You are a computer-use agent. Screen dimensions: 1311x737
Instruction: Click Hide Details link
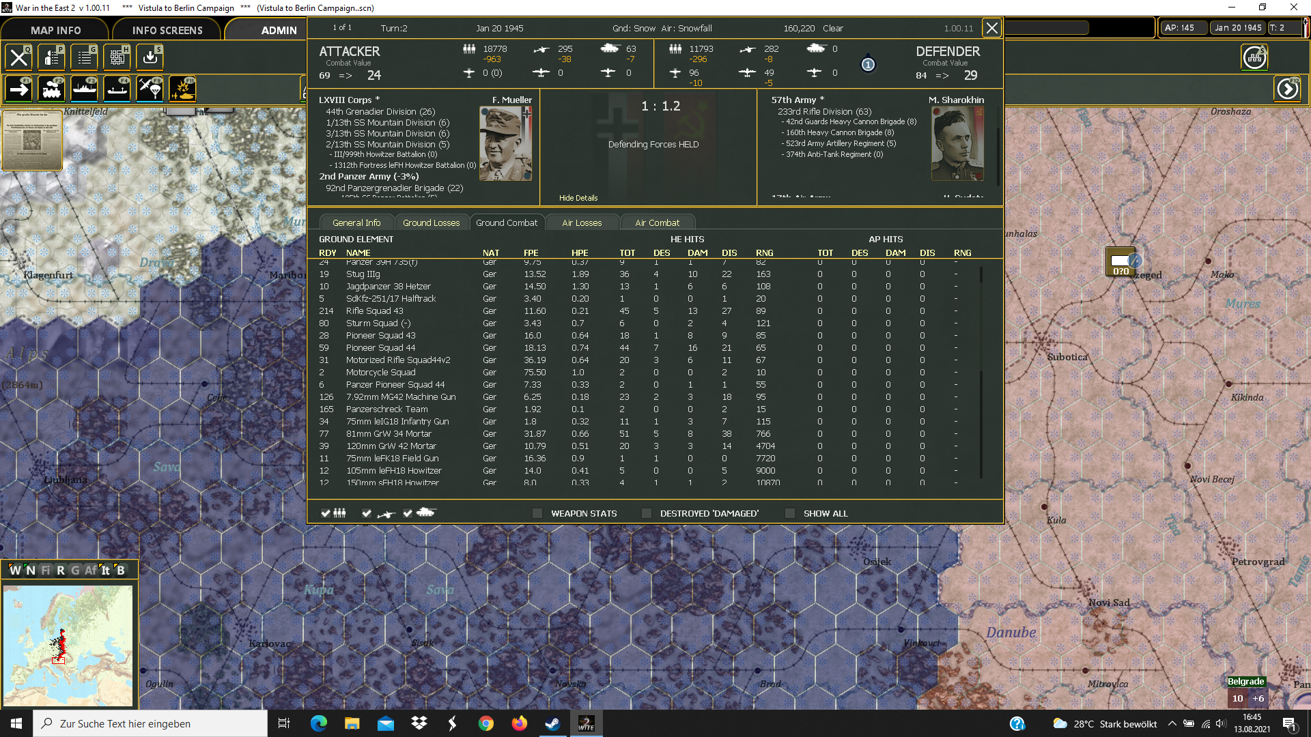(578, 198)
